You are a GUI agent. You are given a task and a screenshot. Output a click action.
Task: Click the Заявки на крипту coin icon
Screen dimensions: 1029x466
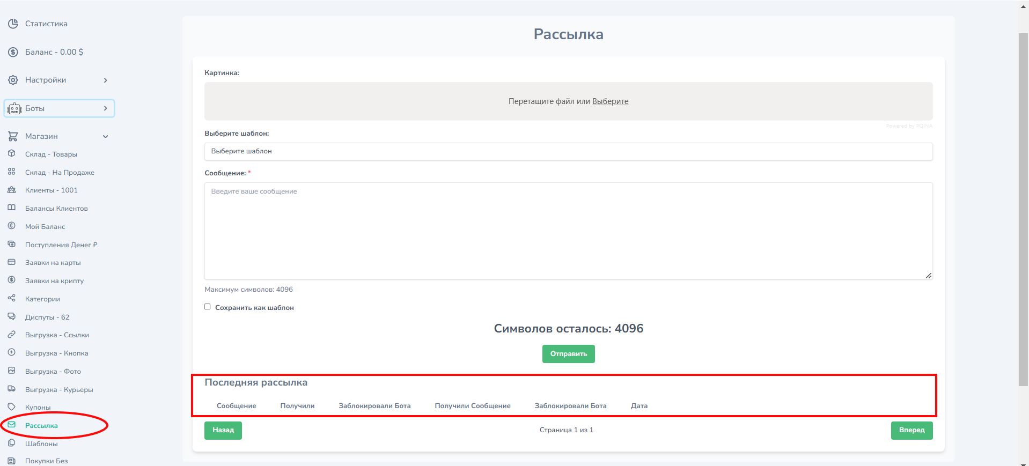tap(11, 280)
